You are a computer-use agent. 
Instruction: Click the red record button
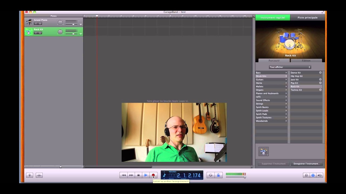(x=153, y=175)
